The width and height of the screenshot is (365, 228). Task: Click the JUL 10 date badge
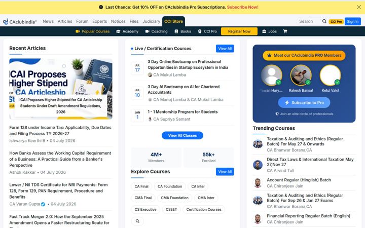point(137,93)
